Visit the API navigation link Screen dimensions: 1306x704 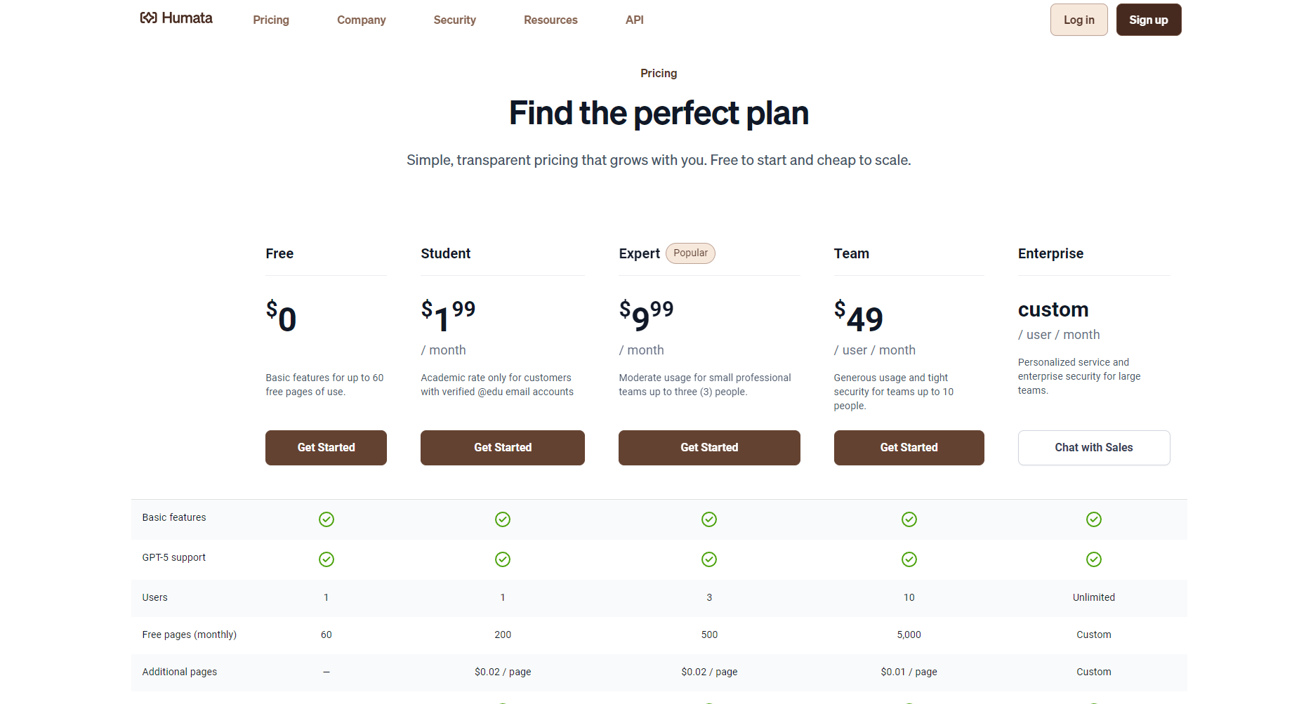tap(635, 20)
